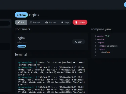The height and width of the screenshot is (94, 126).
Task: Click the Terminal heading
Action: 21,55
